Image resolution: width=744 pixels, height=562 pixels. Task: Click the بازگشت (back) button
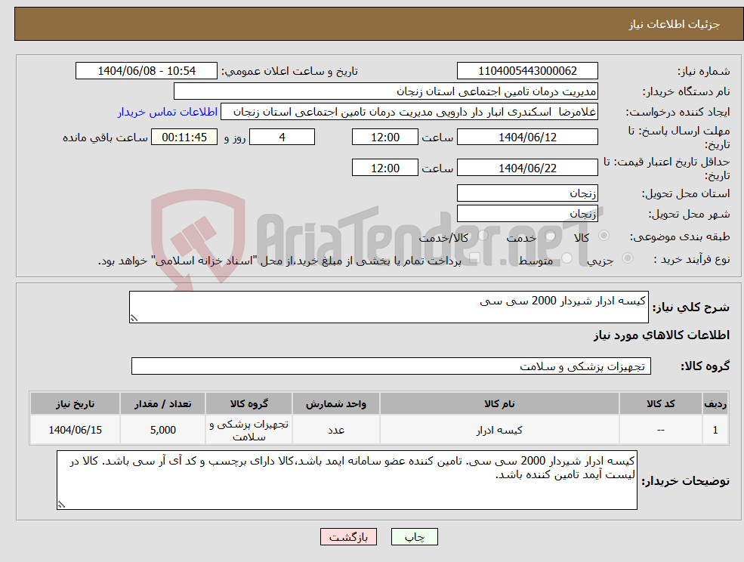click(x=348, y=537)
